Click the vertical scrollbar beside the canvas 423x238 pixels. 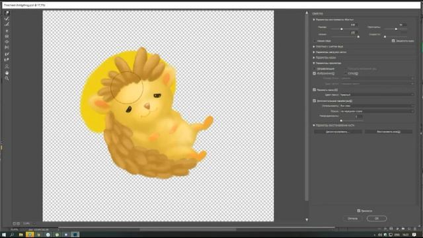click(307, 108)
